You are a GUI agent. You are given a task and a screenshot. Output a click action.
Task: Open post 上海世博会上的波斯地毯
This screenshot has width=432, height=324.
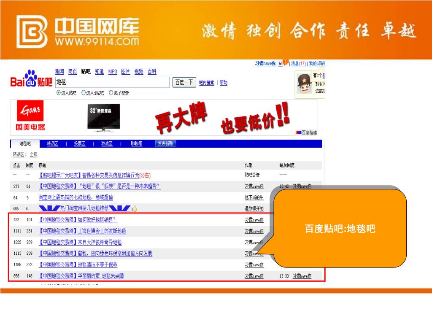coord(82,231)
